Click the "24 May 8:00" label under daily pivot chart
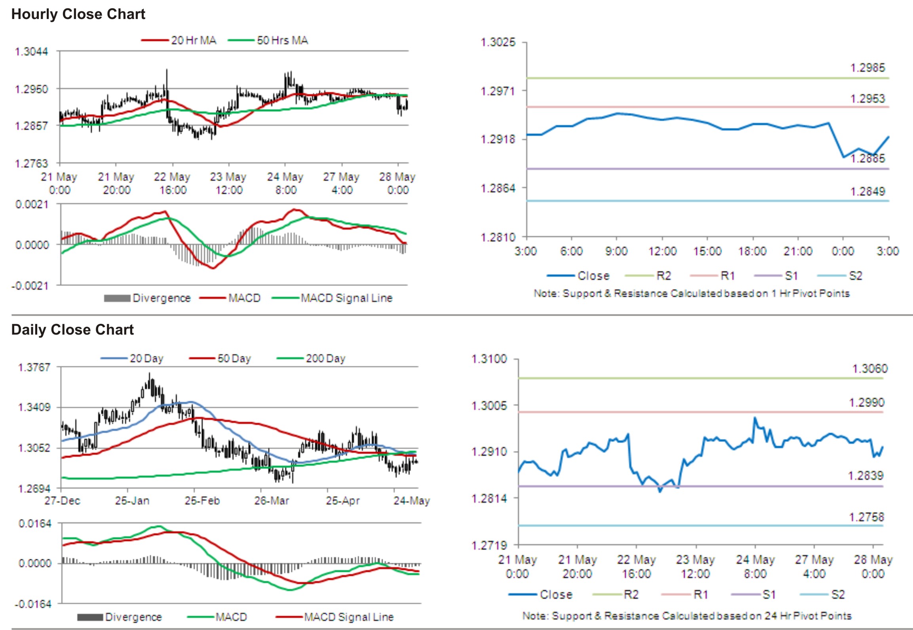Image resolution: width=913 pixels, height=630 pixels. click(755, 567)
